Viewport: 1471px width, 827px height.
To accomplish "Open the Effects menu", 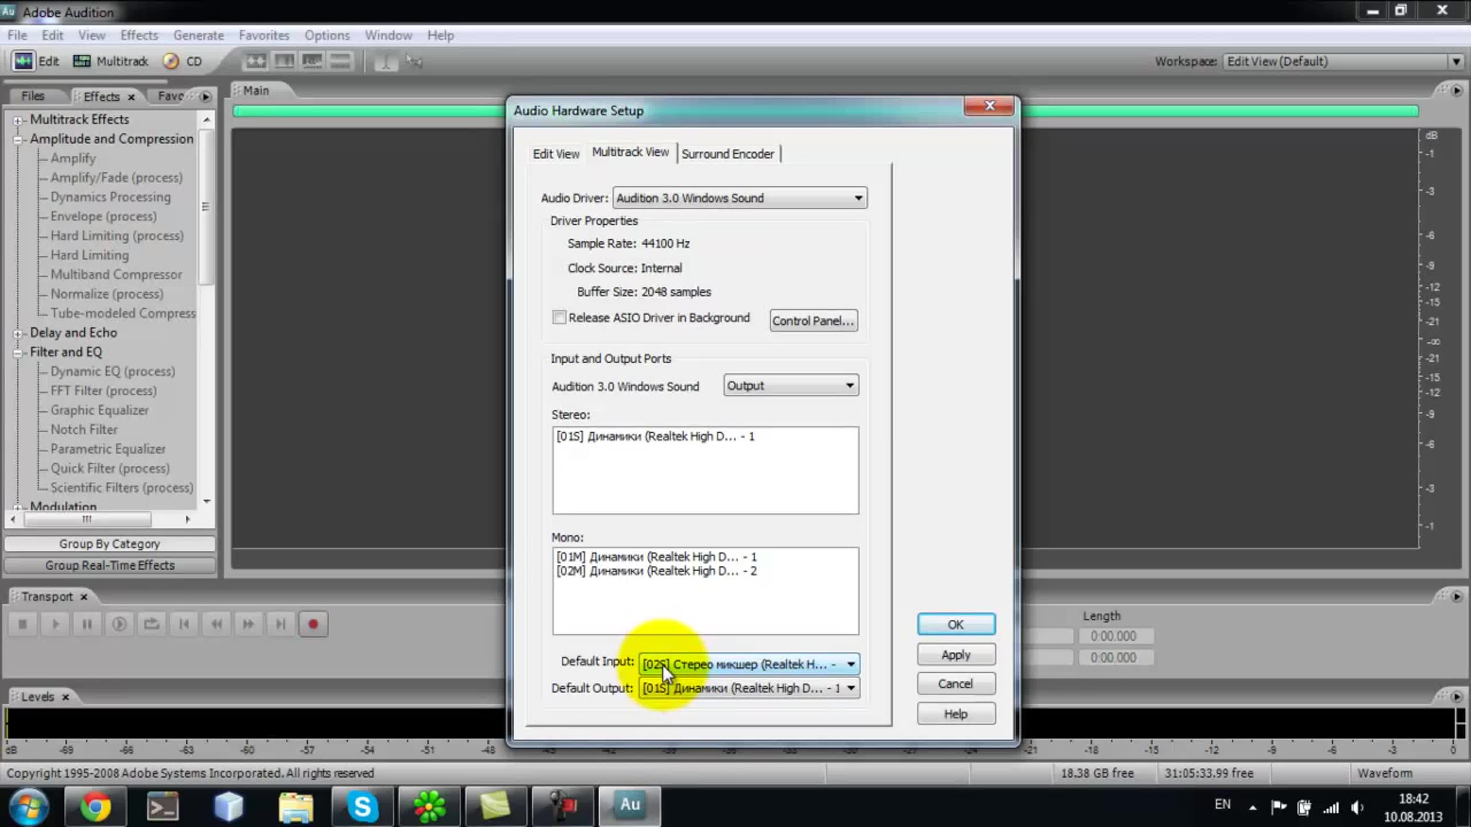I will pyautogui.click(x=139, y=36).
